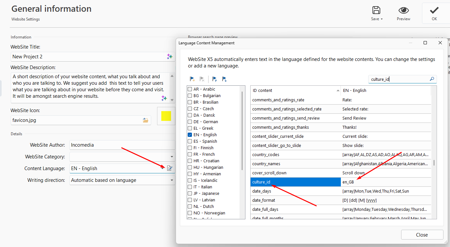
Task: Click the magnifier icon in the search box
Action: pos(432,79)
